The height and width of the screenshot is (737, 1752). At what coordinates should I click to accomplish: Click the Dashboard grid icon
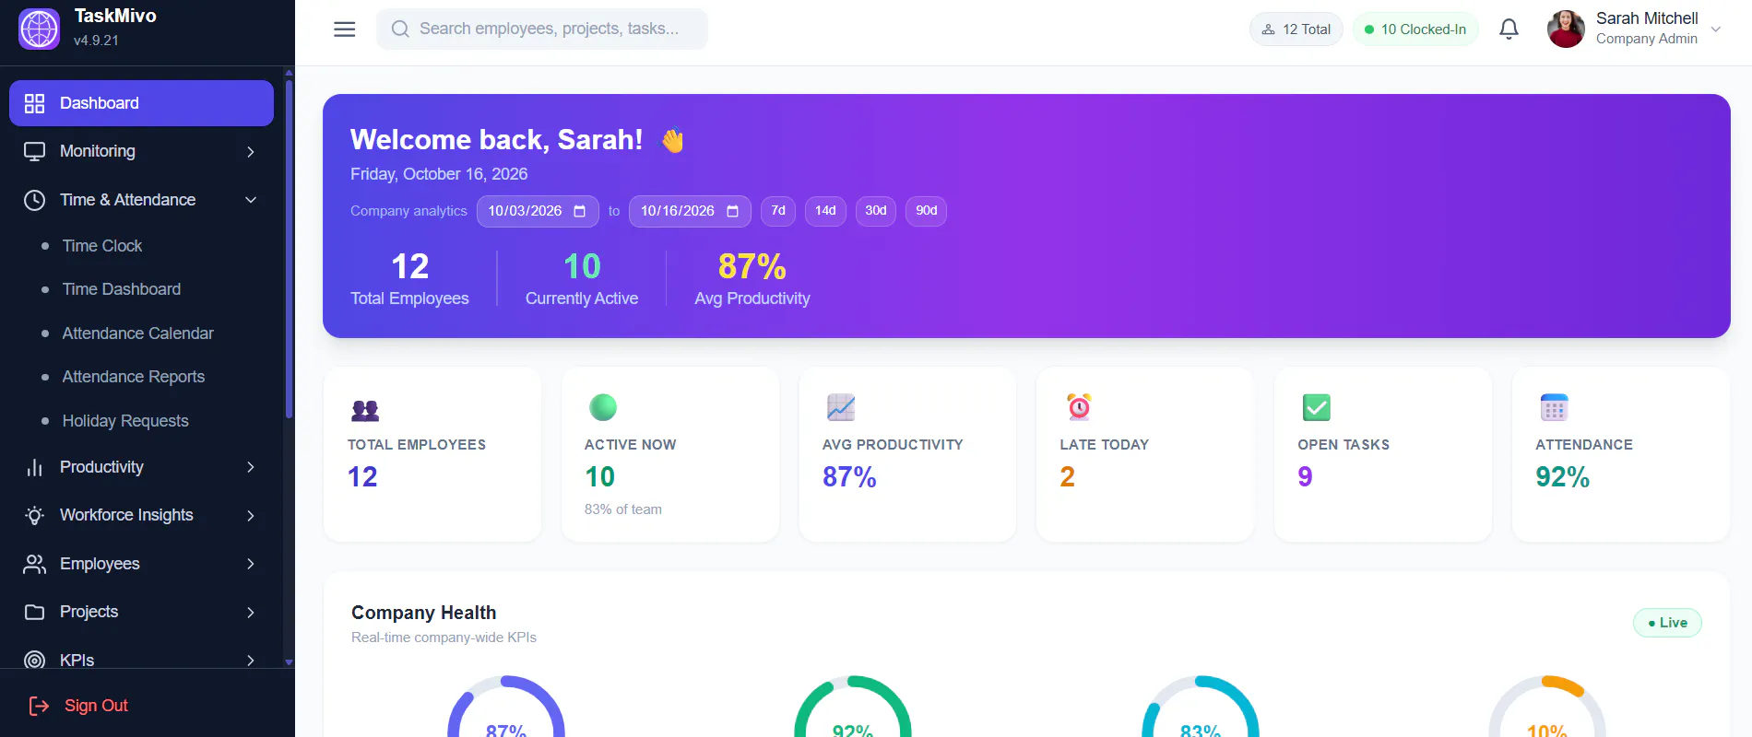[x=34, y=103]
